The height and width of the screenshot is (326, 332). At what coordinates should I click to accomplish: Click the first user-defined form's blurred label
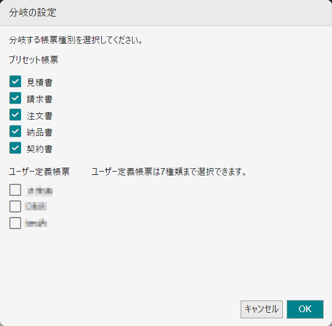point(39,190)
